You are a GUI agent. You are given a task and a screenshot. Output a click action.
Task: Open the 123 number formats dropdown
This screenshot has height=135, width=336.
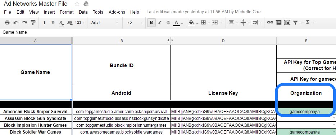click(x=80, y=23)
